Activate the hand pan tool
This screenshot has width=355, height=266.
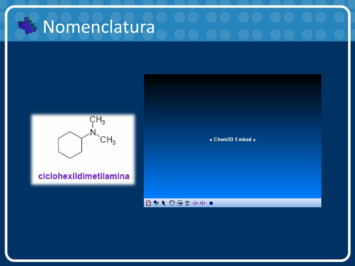[x=172, y=203]
